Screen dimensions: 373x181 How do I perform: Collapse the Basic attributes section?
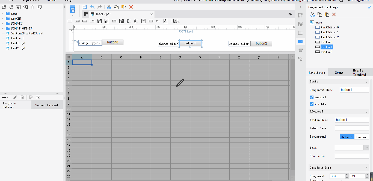coord(367,81)
